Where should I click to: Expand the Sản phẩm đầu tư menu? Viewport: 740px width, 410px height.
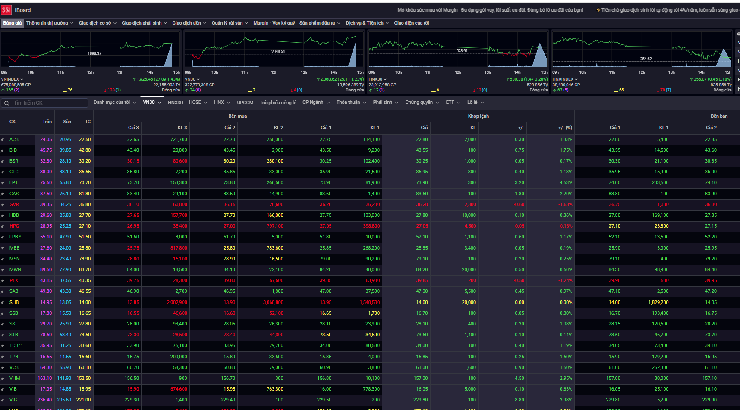pos(320,23)
